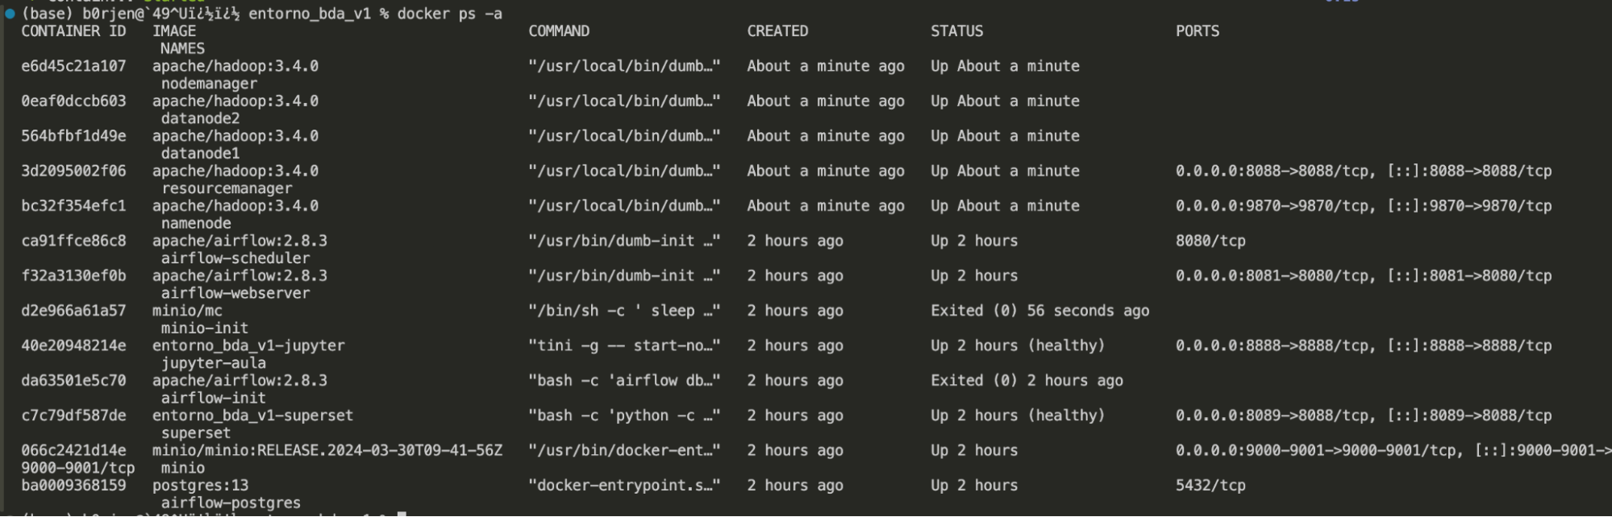This screenshot has height=517, width=1612.
Task: Click the minio/mc image name
Action: pos(187,311)
